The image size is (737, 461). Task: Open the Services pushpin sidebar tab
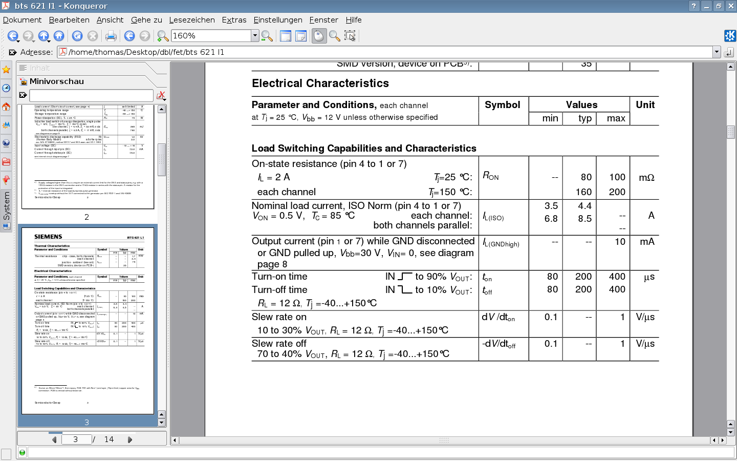pyautogui.click(x=6, y=180)
